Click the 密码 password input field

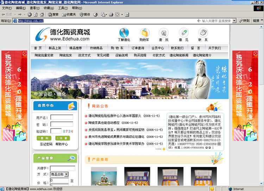62,124
